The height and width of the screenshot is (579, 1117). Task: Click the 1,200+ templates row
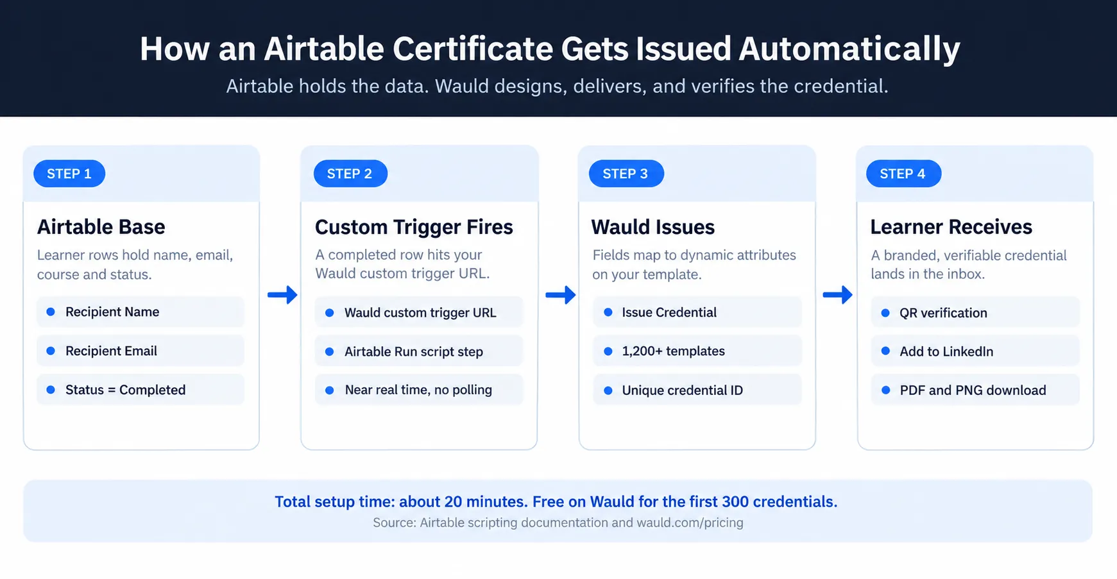pyautogui.click(x=697, y=351)
